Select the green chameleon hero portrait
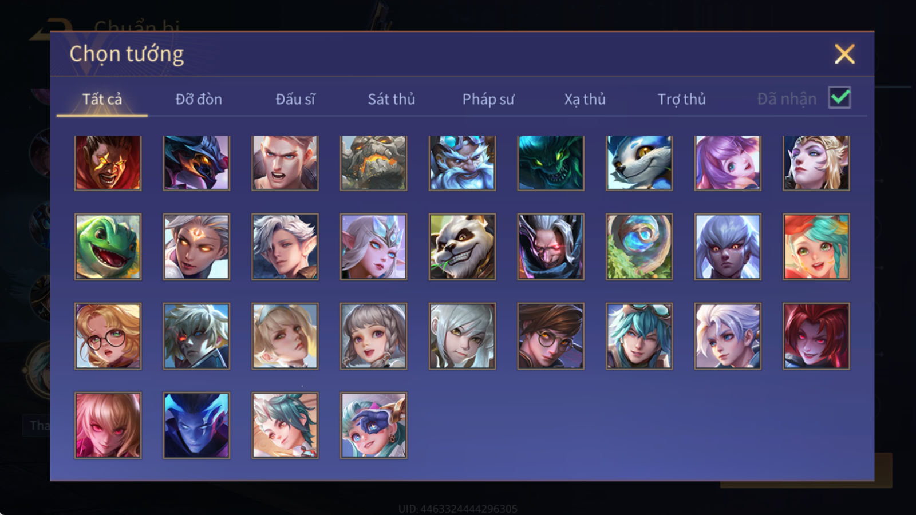 coord(108,247)
